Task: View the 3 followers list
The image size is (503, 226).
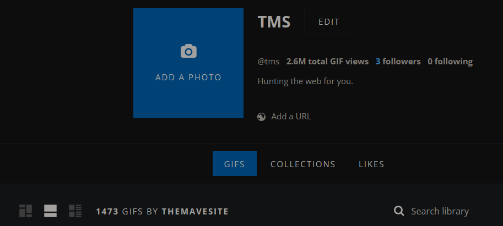Action: click(398, 62)
